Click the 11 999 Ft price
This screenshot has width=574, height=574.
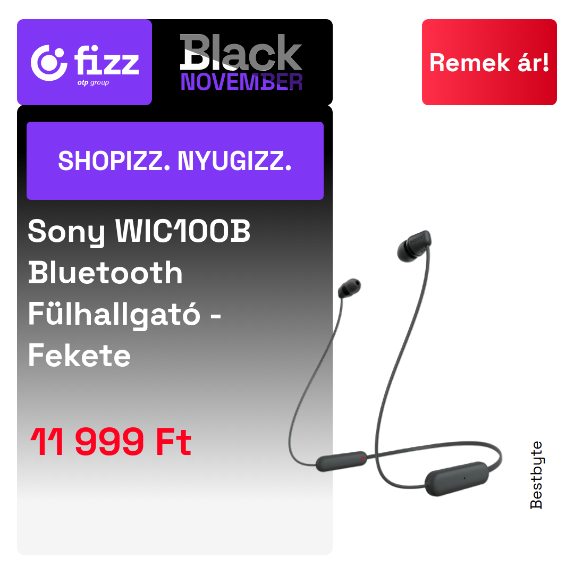point(111,442)
